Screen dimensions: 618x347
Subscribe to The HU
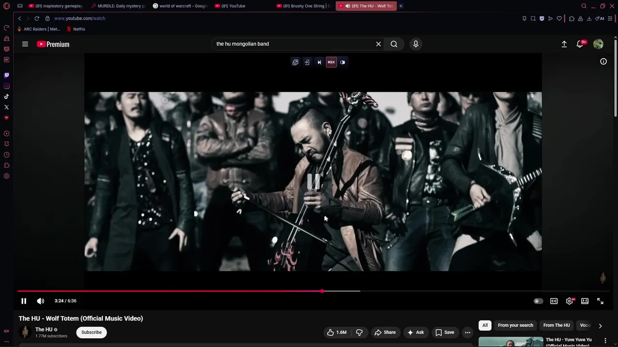pyautogui.click(x=91, y=332)
